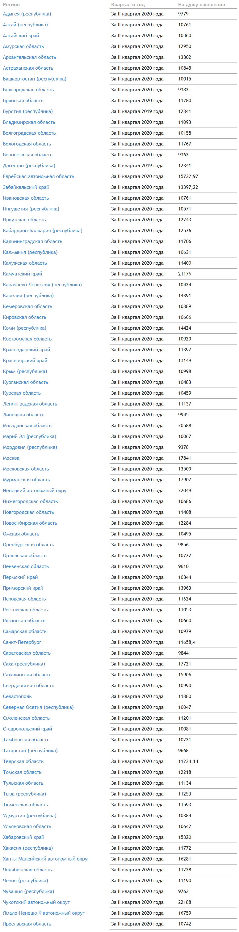Open Татарстан (республика) link
The width and height of the screenshot is (239, 932).
coord(30,751)
